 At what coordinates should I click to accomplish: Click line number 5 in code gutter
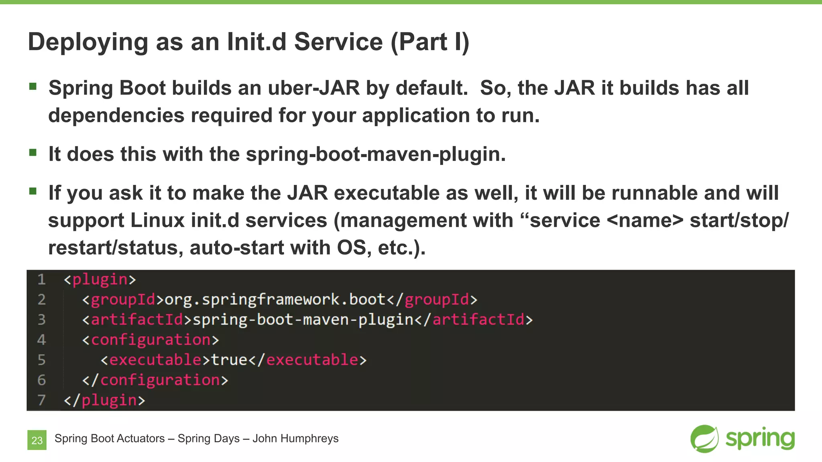tap(41, 360)
